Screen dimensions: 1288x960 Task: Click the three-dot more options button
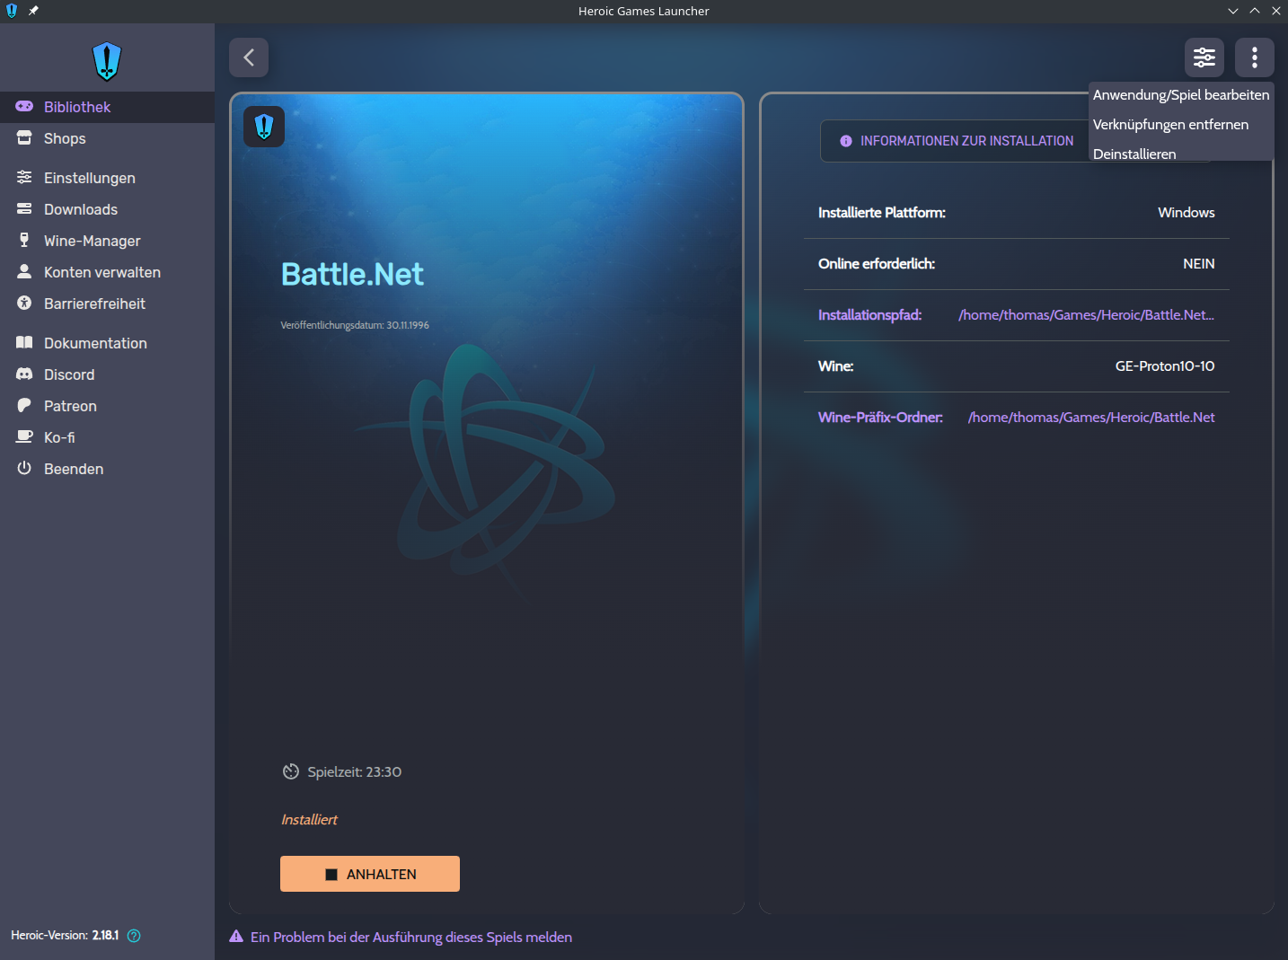[x=1255, y=58]
